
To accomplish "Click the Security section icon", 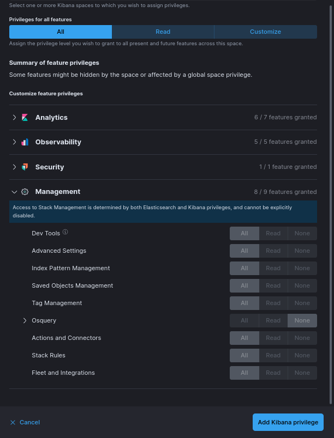I will [25, 167].
